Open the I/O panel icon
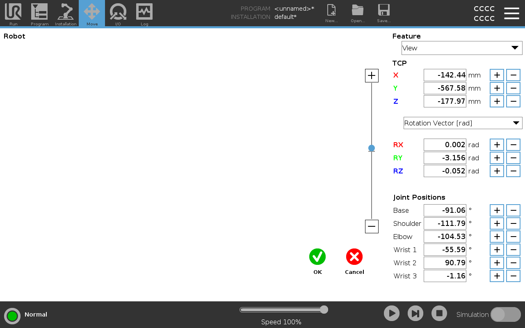Screen dimensions: 525x328 (118, 13)
